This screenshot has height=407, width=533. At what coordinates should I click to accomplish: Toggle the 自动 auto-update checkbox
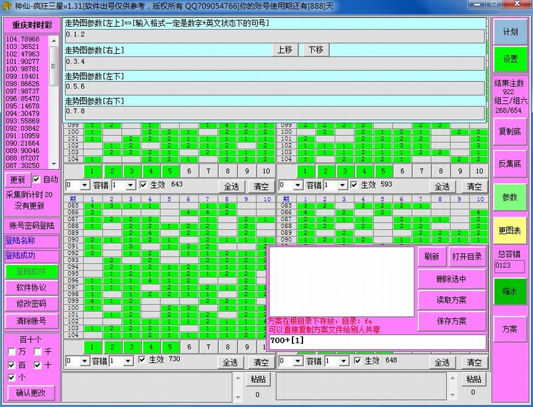pos(37,180)
